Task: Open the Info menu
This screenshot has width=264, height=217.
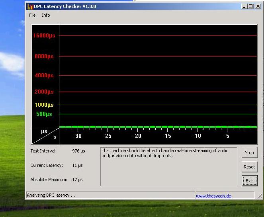Action: [x=46, y=15]
